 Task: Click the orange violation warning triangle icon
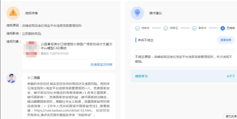pyautogui.click(x=13, y=13)
